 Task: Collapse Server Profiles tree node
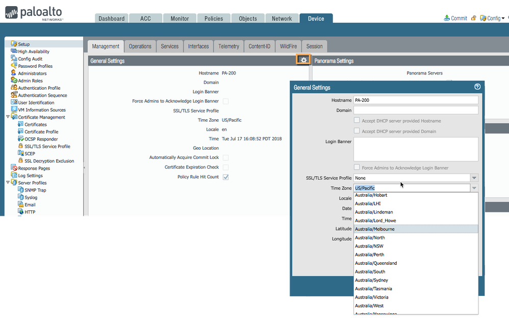click(8, 182)
